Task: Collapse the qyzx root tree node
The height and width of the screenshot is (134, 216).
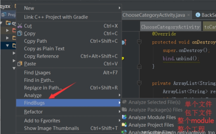Action: pos(3,23)
